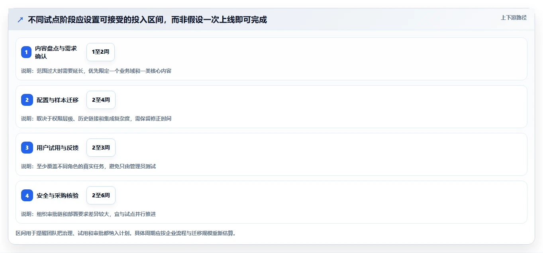Select step number 4 badge
The width and height of the screenshot is (543, 253).
[x=27, y=195]
